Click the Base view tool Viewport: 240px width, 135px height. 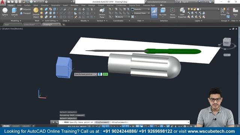click(235, 12)
